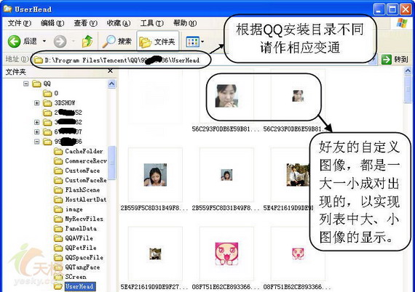Viewport: 415px width, 292px height.
Task: Select the FlashScene folder
Action: pos(76,190)
